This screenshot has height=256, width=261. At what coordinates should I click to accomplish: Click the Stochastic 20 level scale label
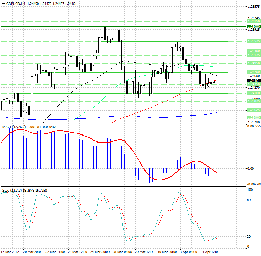pyautogui.click(x=249, y=237)
